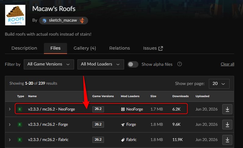Screen dimensions: 243x148
Task: Click the 11.9K downloads value
Action: (178, 140)
